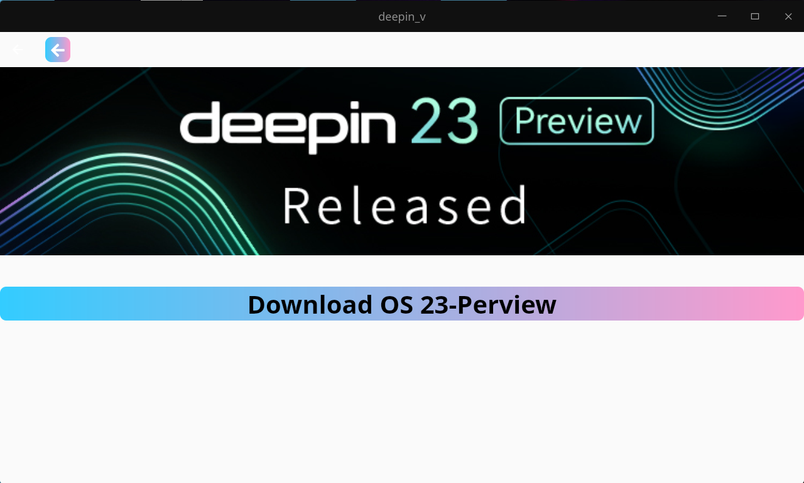
Task: Click the deepin_v window title text
Action: [402, 17]
